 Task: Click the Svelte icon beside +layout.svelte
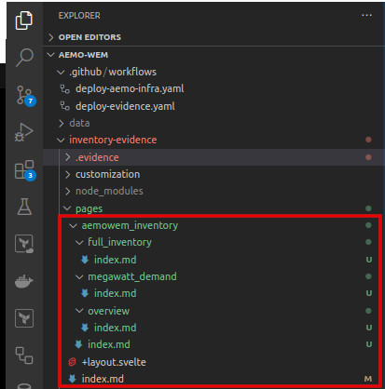point(72,362)
